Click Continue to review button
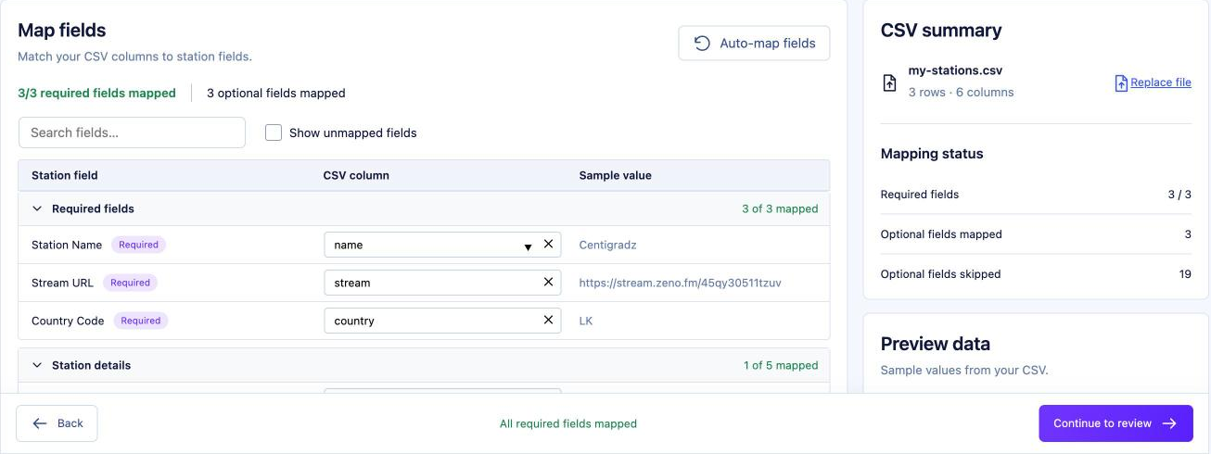The width and height of the screenshot is (1211, 454). (1115, 423)
